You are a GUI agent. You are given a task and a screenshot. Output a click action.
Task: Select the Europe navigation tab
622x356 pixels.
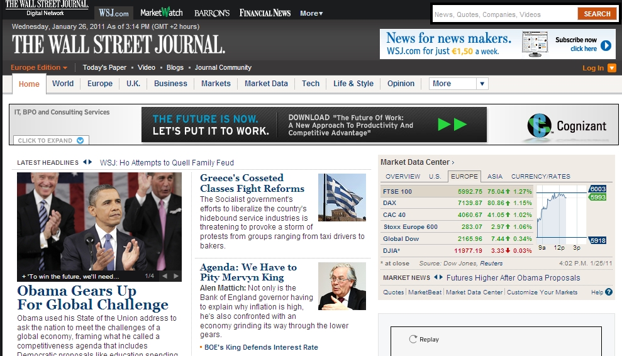pyautogui.click(x=100, y=84)
